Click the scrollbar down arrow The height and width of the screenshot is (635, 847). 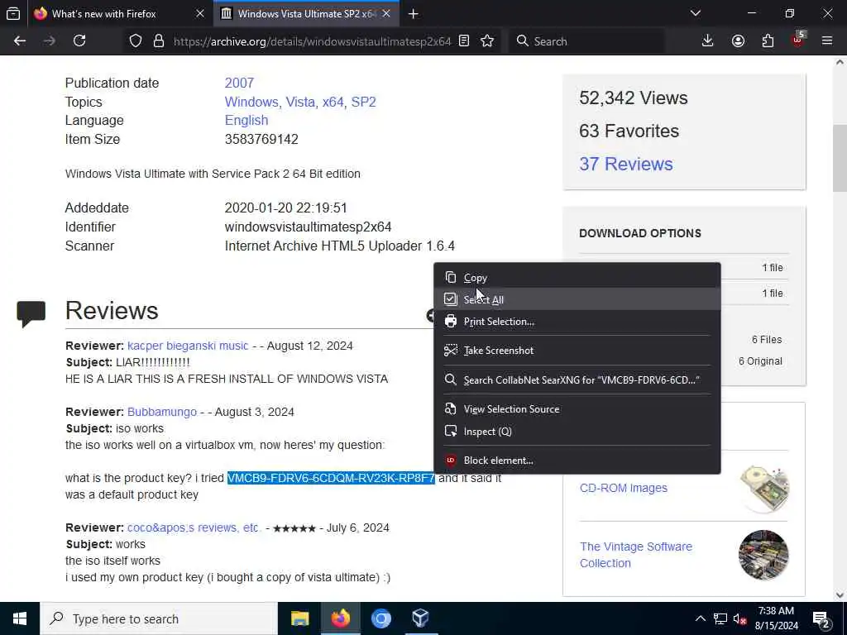point(840,595)
